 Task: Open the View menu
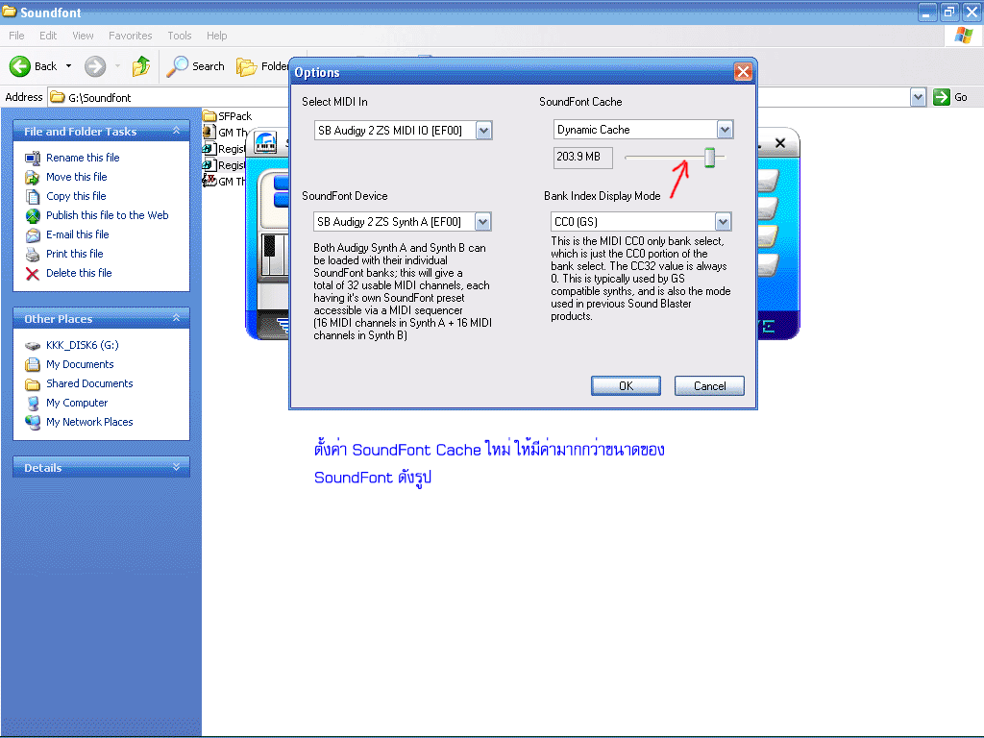click(x=83, y=36)
